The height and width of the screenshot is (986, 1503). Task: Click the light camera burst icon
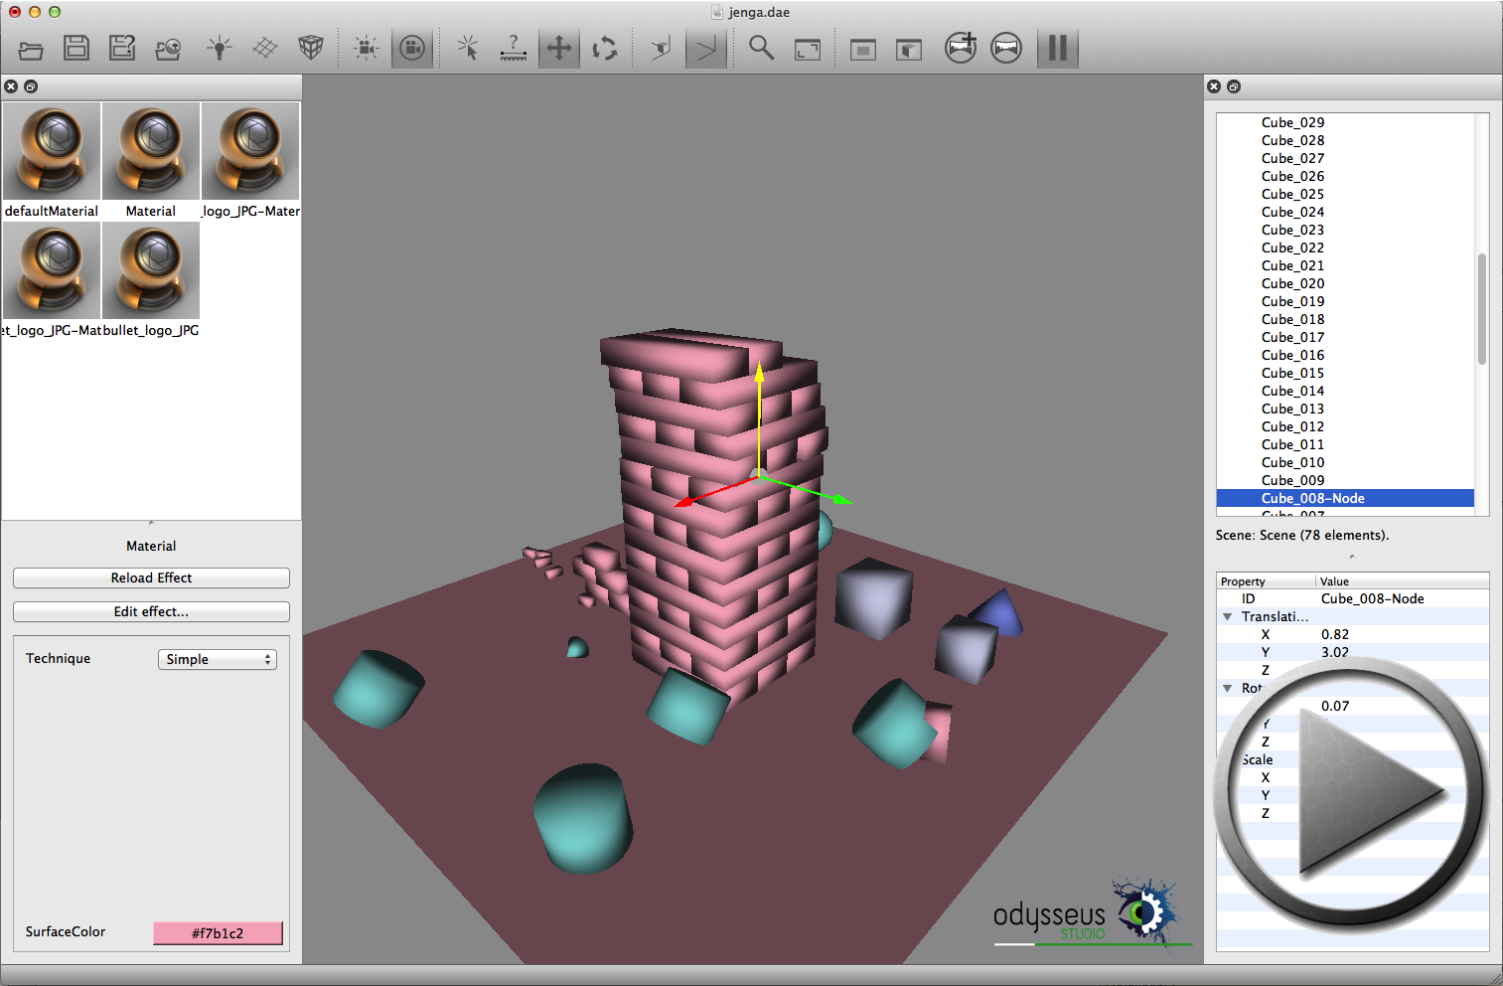point(367,48)
